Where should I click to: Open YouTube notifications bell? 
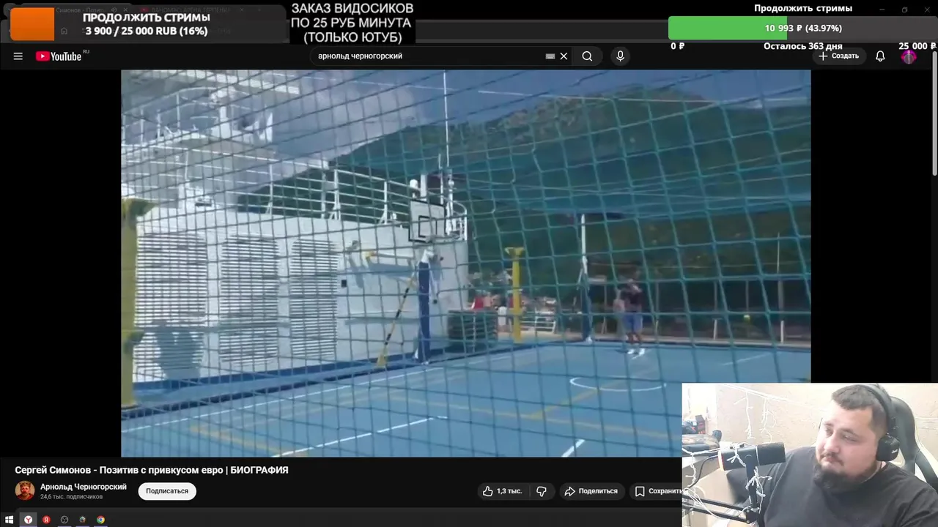coord(880,56)
